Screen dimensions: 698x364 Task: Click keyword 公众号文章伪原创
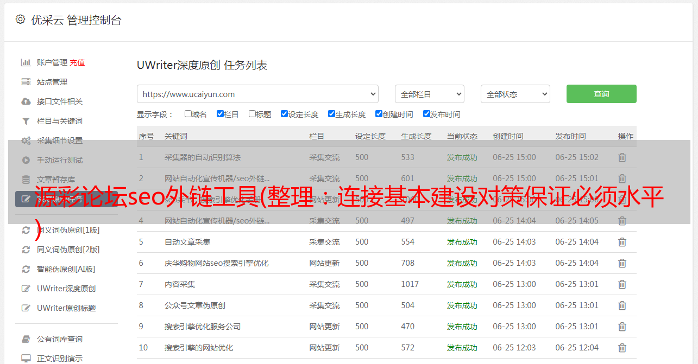tap(195, 305)
